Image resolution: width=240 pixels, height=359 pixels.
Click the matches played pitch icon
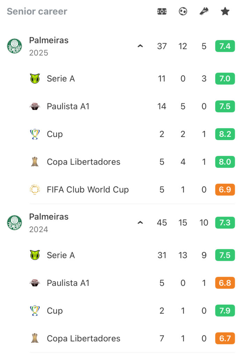click(x=162, y=11)
